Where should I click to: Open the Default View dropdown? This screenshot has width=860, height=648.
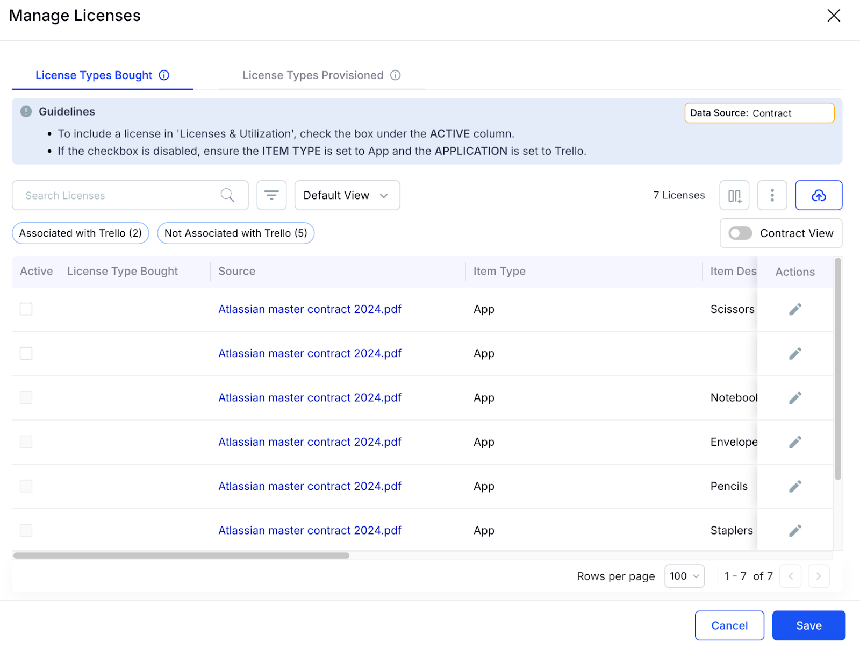pyautogui.click(x=347, y=195)
